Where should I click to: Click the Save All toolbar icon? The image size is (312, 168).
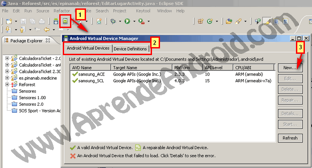coord(33,21)
